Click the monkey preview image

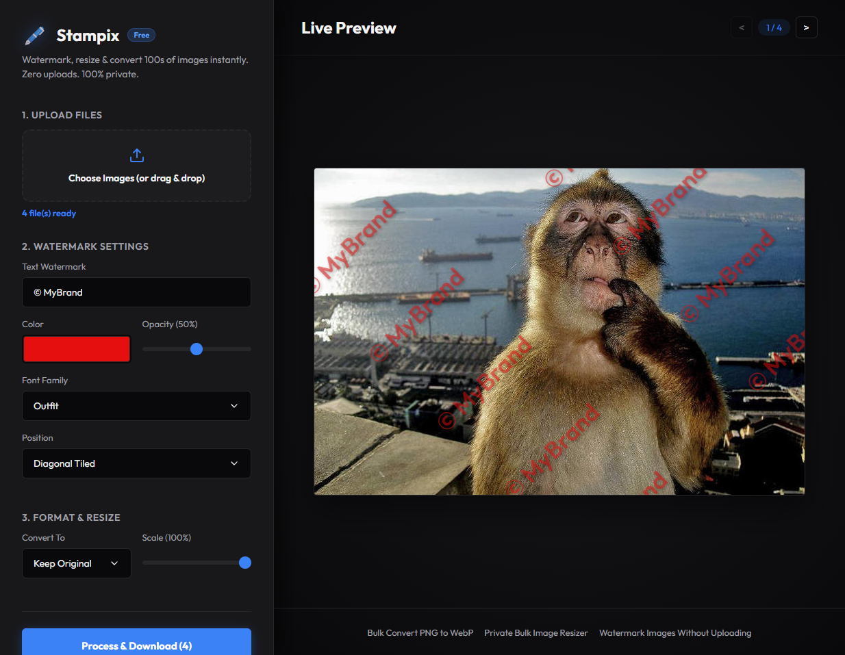(x=559, y=331)
